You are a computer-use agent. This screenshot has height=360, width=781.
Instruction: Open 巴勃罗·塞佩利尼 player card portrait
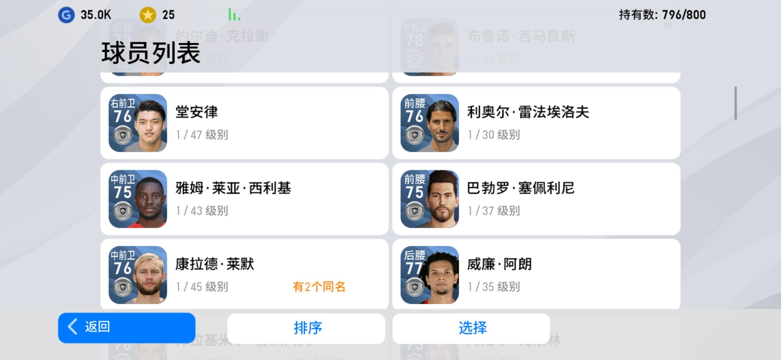(x=430, y=199)
